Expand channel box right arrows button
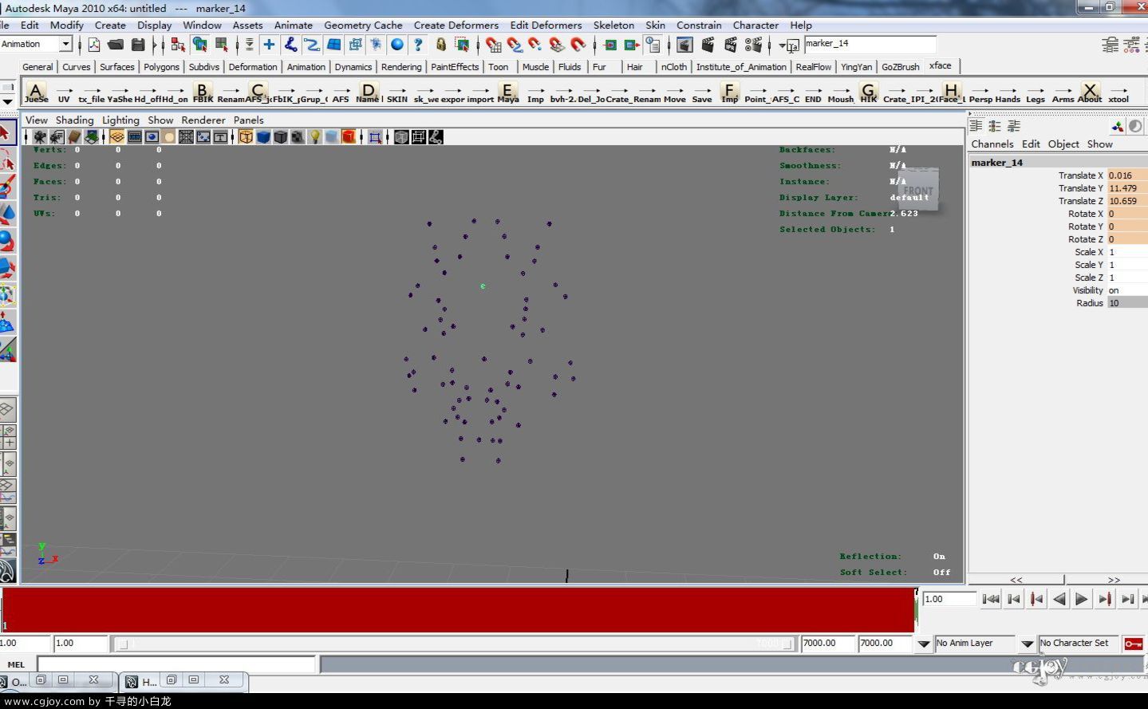 click(x=1114, y=580)
